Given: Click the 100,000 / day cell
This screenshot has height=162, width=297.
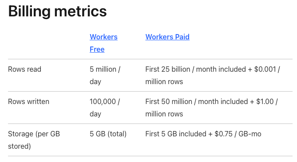Looking at the screenshot, I should 105,108.
